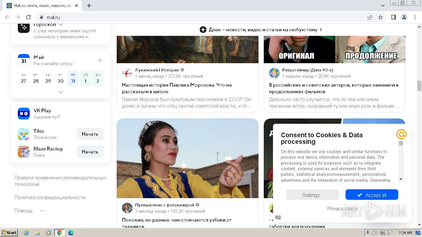Share this page icon in address bar

(x=370, y=17)
